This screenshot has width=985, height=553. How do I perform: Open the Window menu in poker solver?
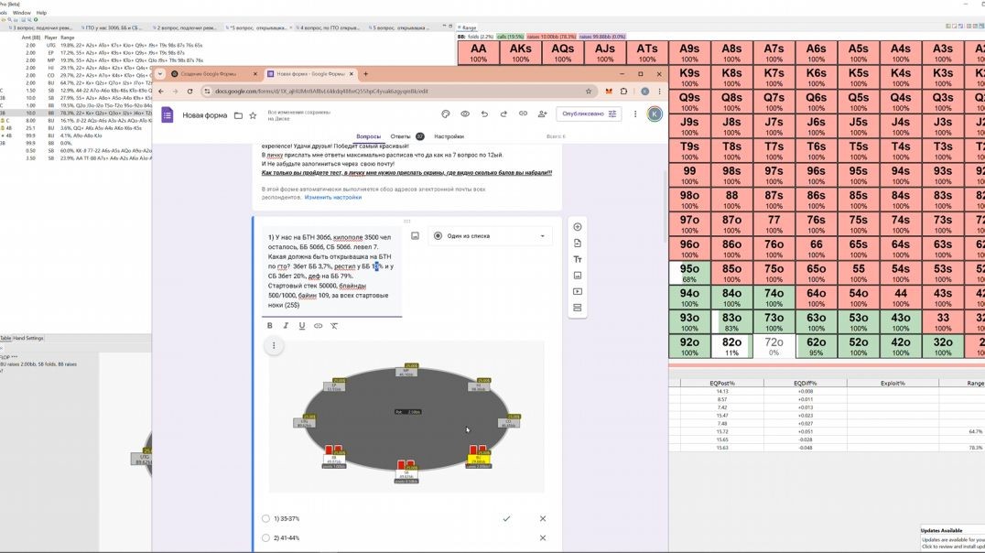(x=21, y=13)
